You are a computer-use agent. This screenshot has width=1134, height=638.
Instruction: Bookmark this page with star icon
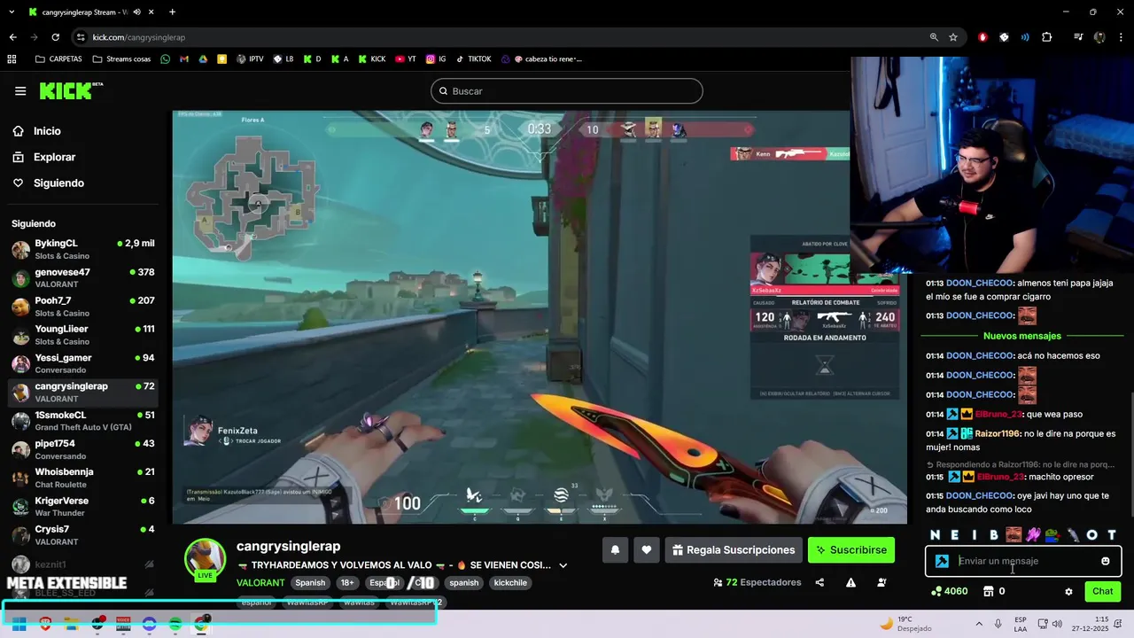[953, 37]
